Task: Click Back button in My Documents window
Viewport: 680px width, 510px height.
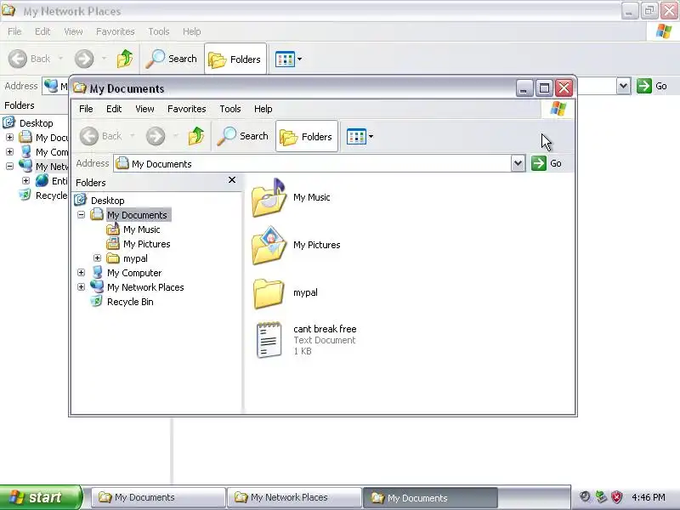Action: pyautogui.click(x=101, y=136)
